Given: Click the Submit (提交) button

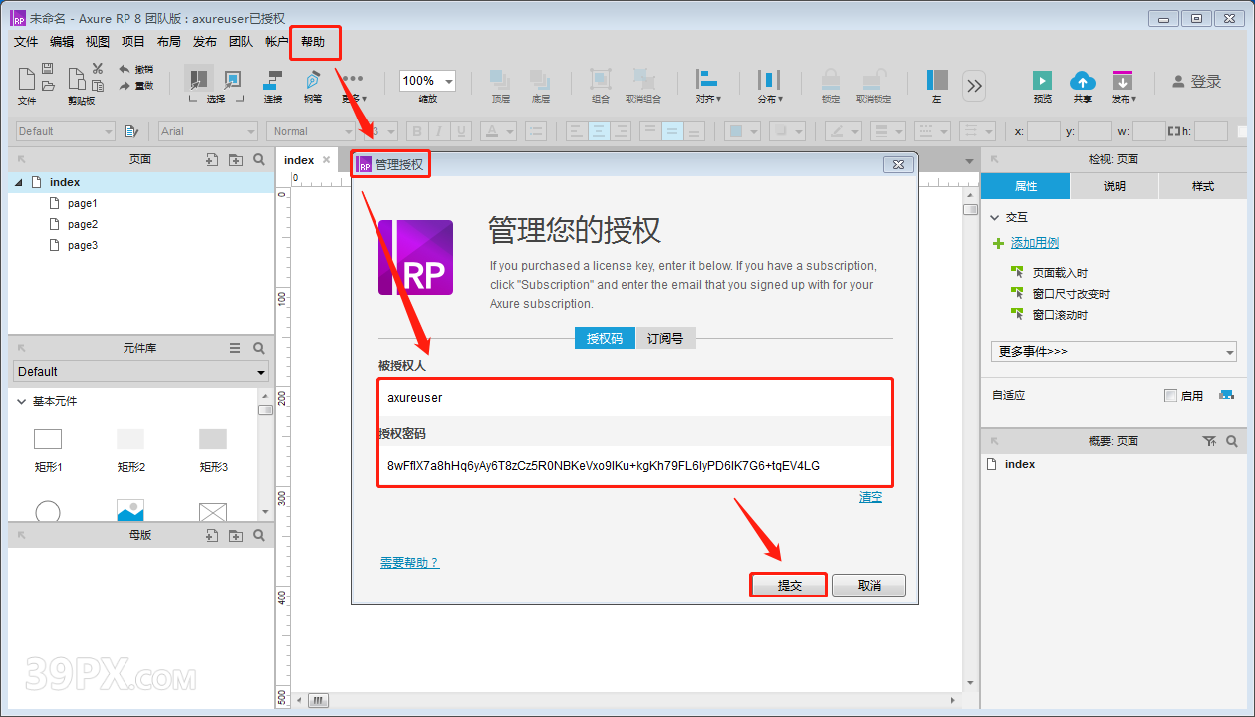Looking at the screenshot, I should click(x=789, y=586).
